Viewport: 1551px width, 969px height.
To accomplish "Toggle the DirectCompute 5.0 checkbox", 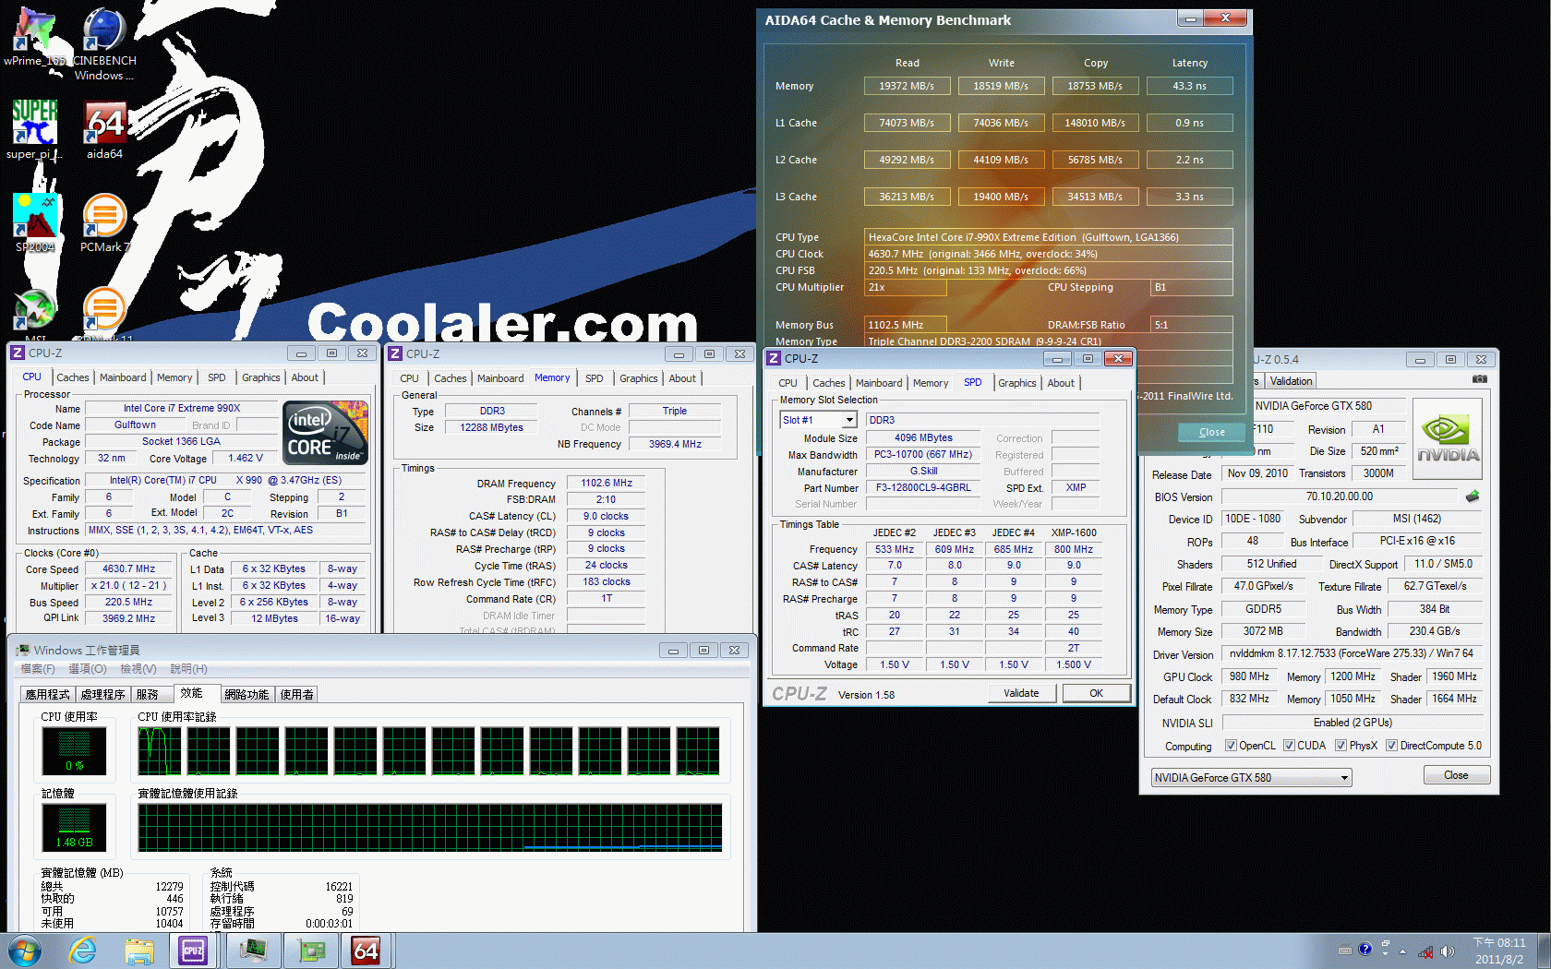I will pyautogui.click(x=1391, y=746).
